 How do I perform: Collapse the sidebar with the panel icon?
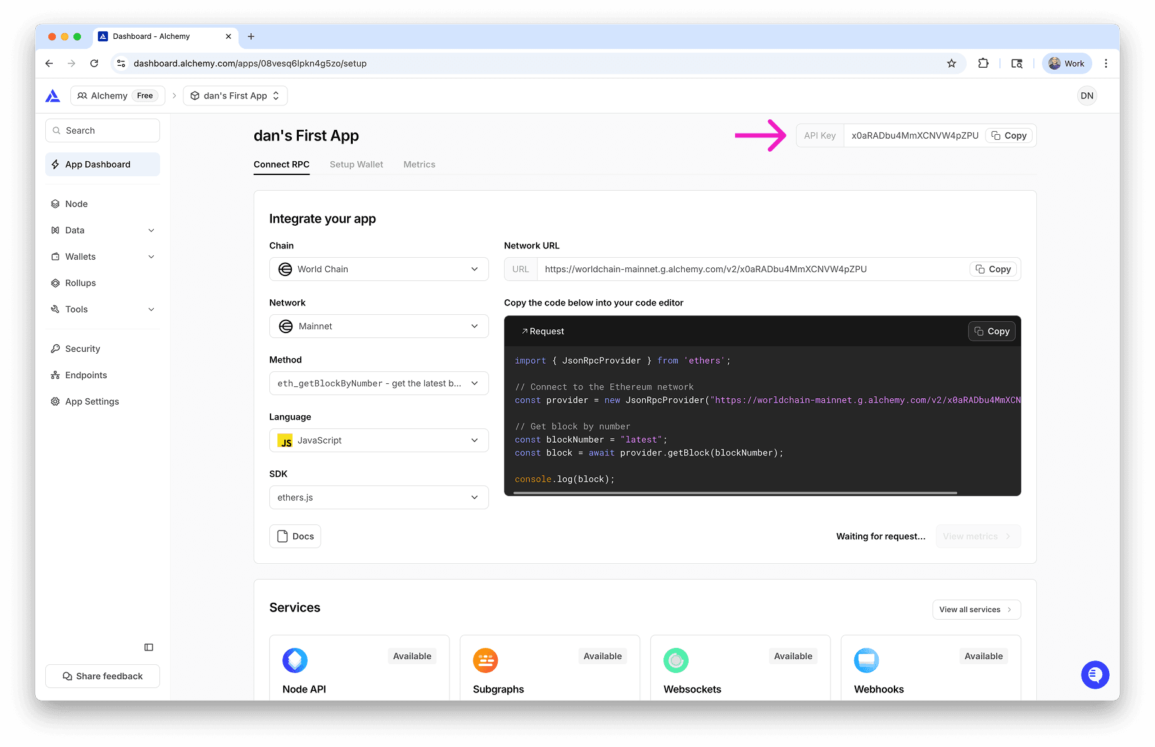[x=148, y=647]
